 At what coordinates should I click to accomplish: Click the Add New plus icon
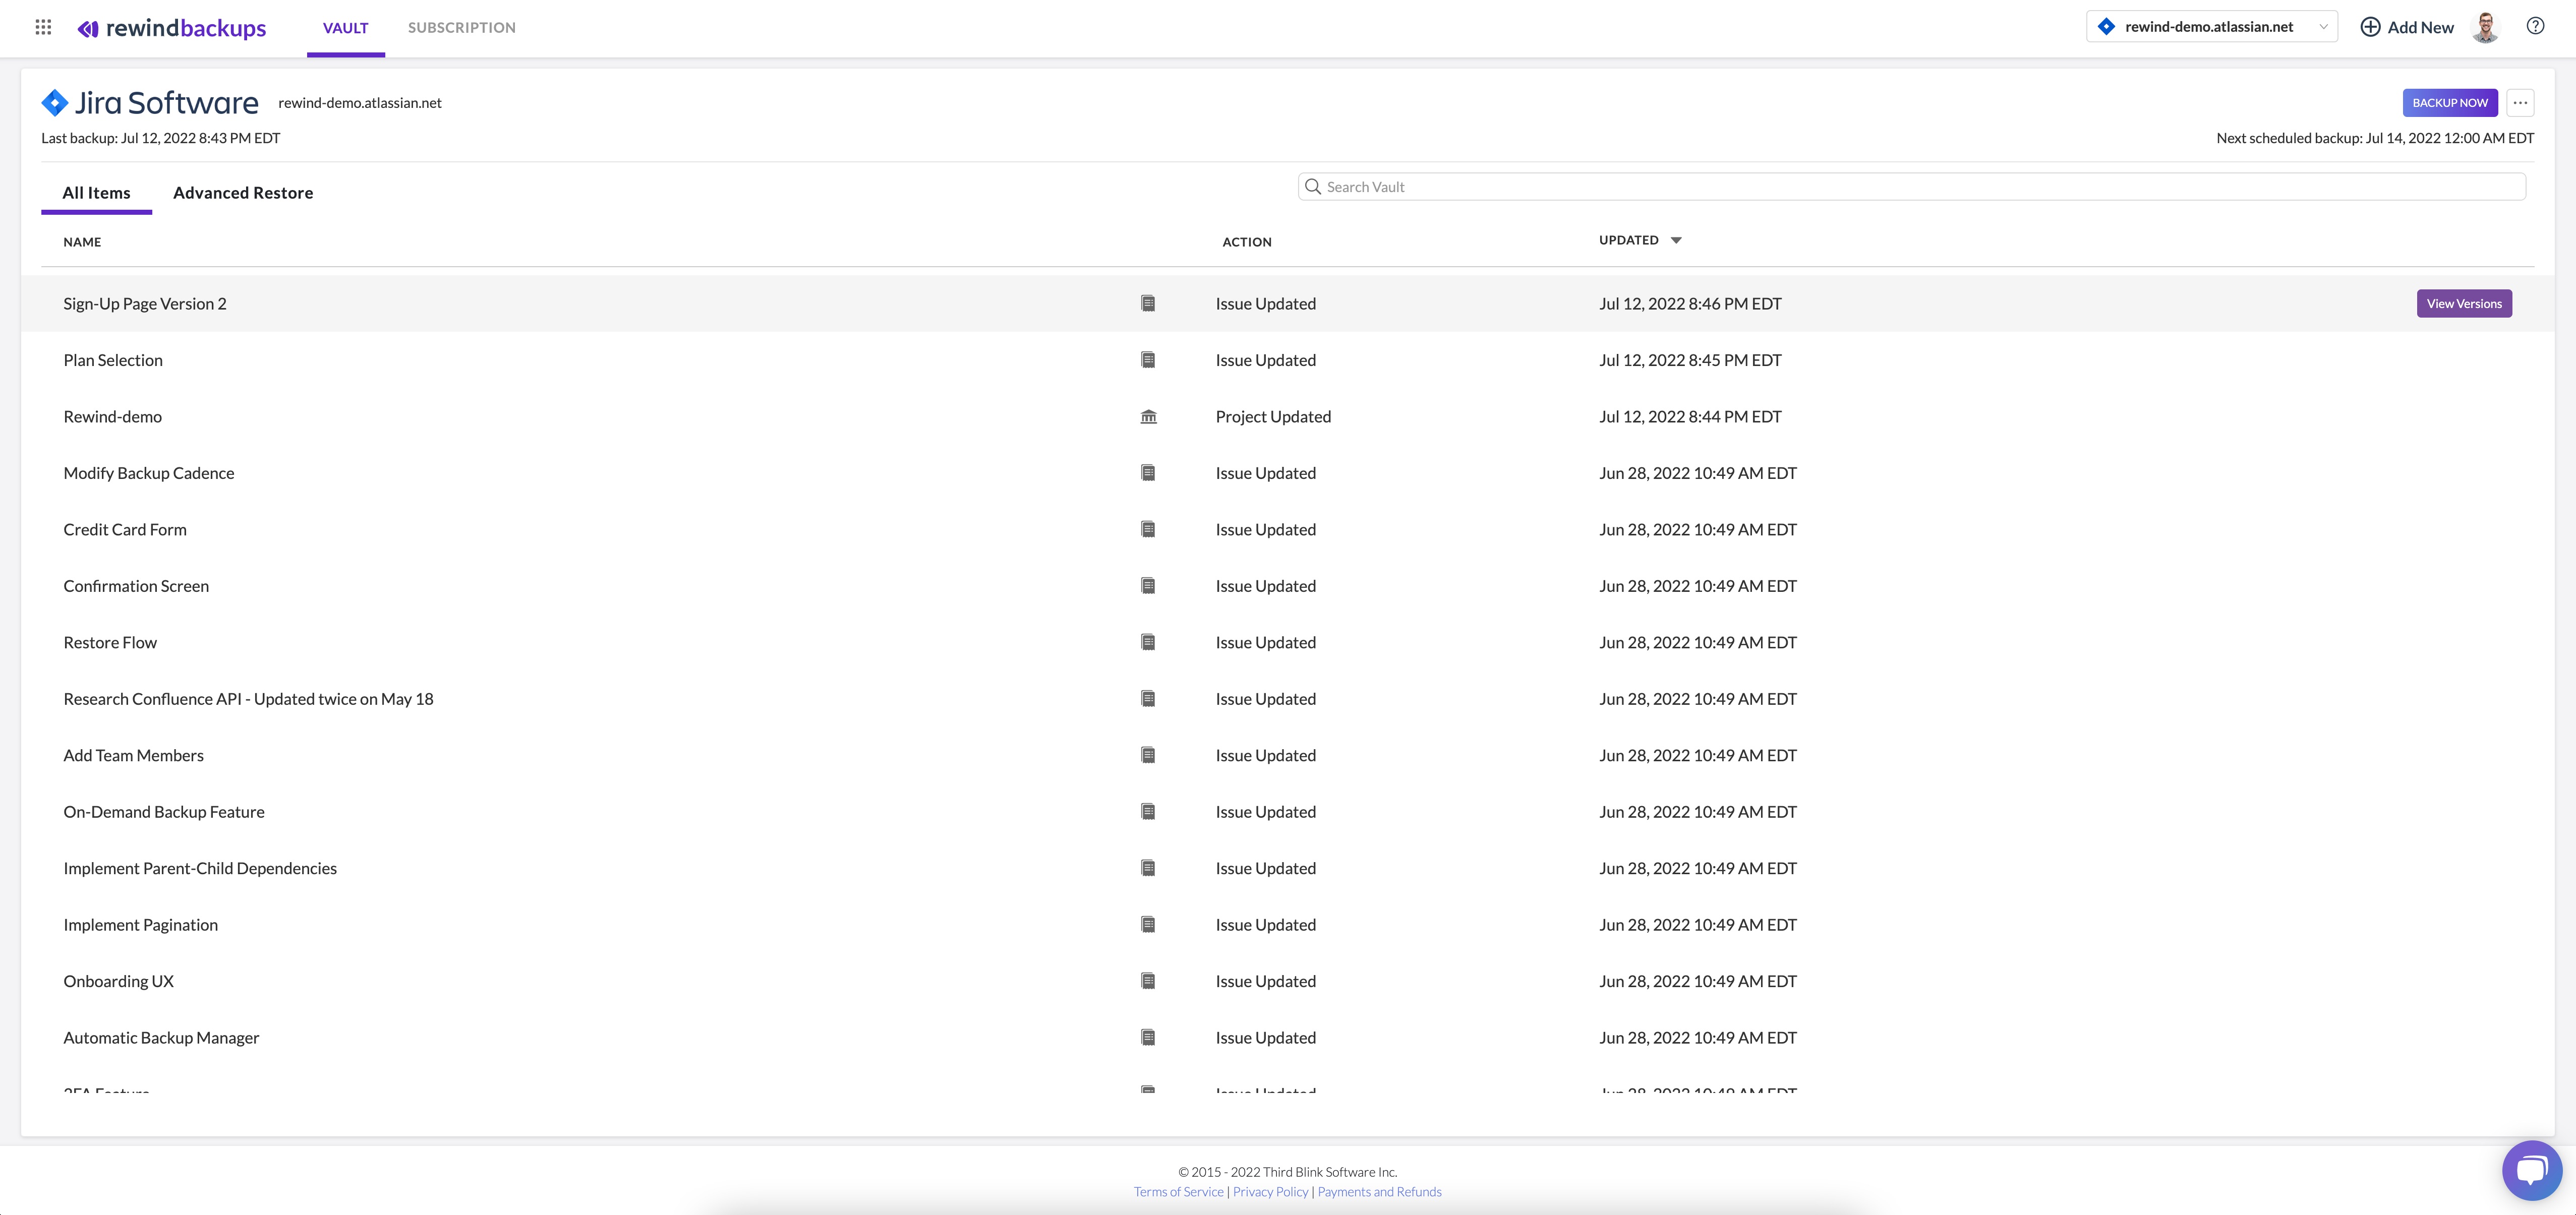click(2370, 27)
